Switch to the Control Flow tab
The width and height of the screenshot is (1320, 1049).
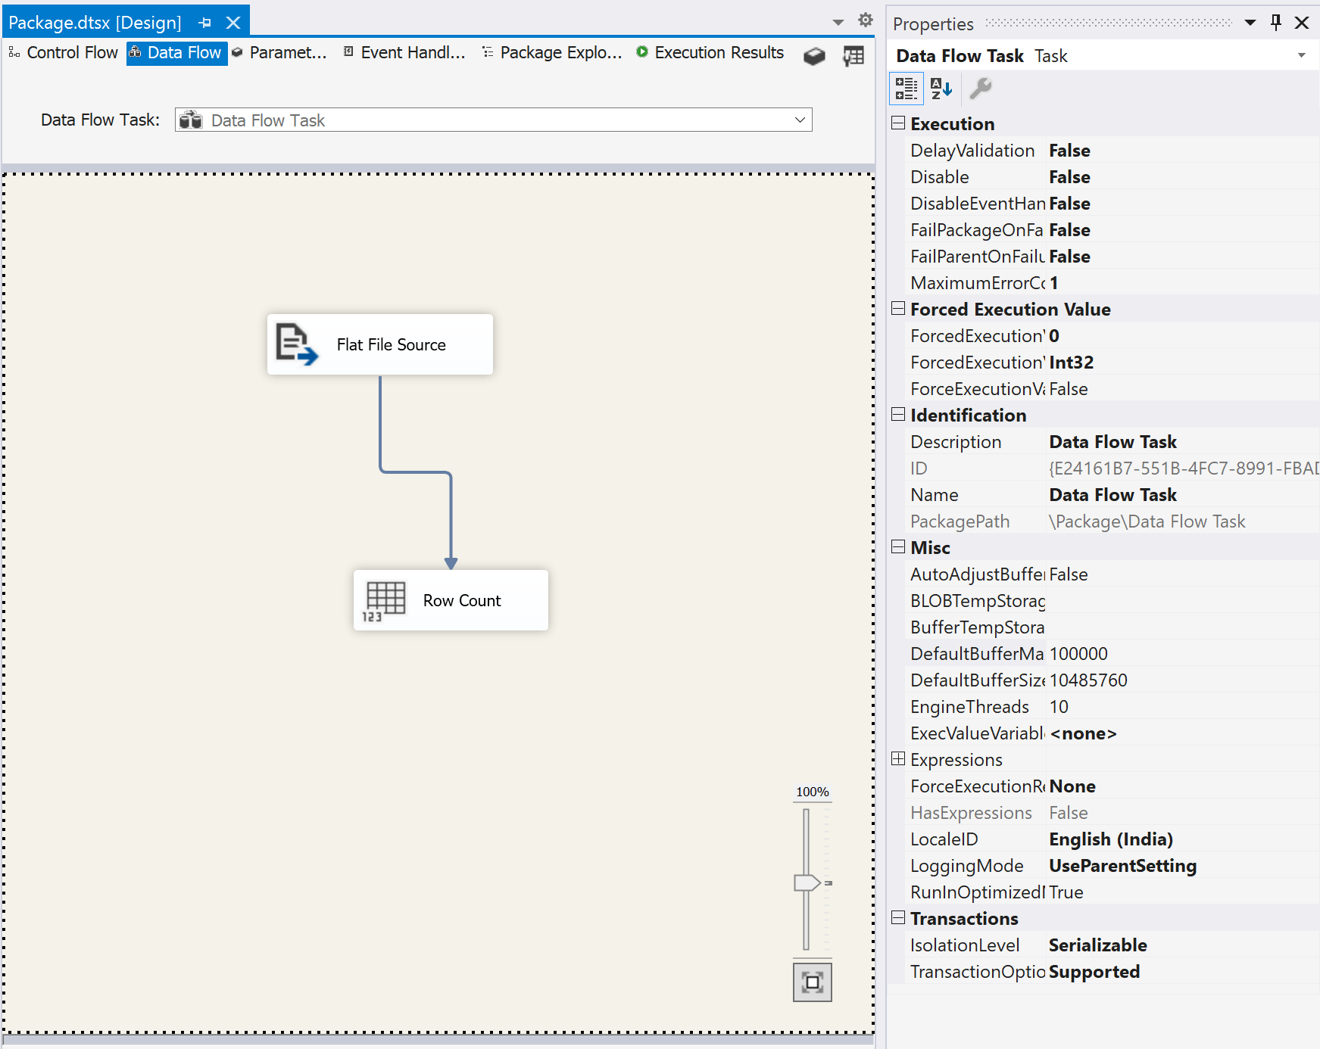pos(72,52)
